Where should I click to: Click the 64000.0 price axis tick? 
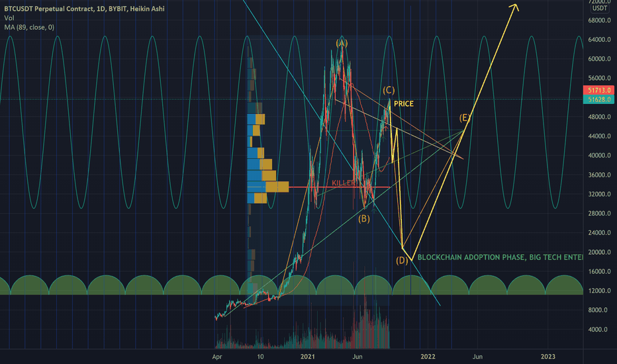coord(600,40)
